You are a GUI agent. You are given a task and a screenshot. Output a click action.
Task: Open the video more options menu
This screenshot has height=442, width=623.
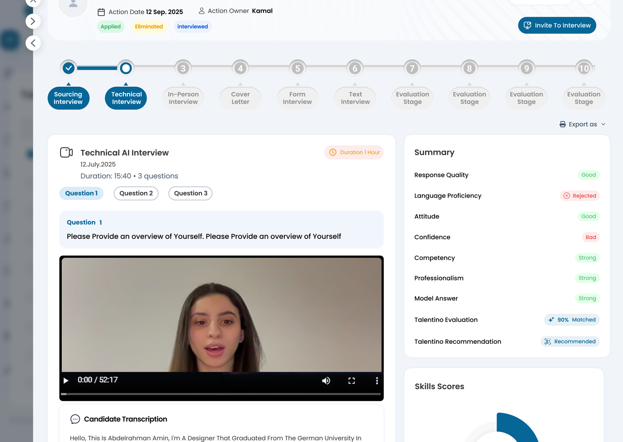coord(376,381)
